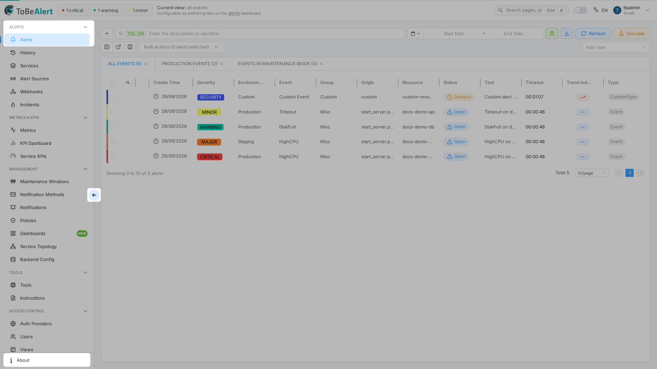
Task: Click the Refresh button
Action: [x=593, y=33]
